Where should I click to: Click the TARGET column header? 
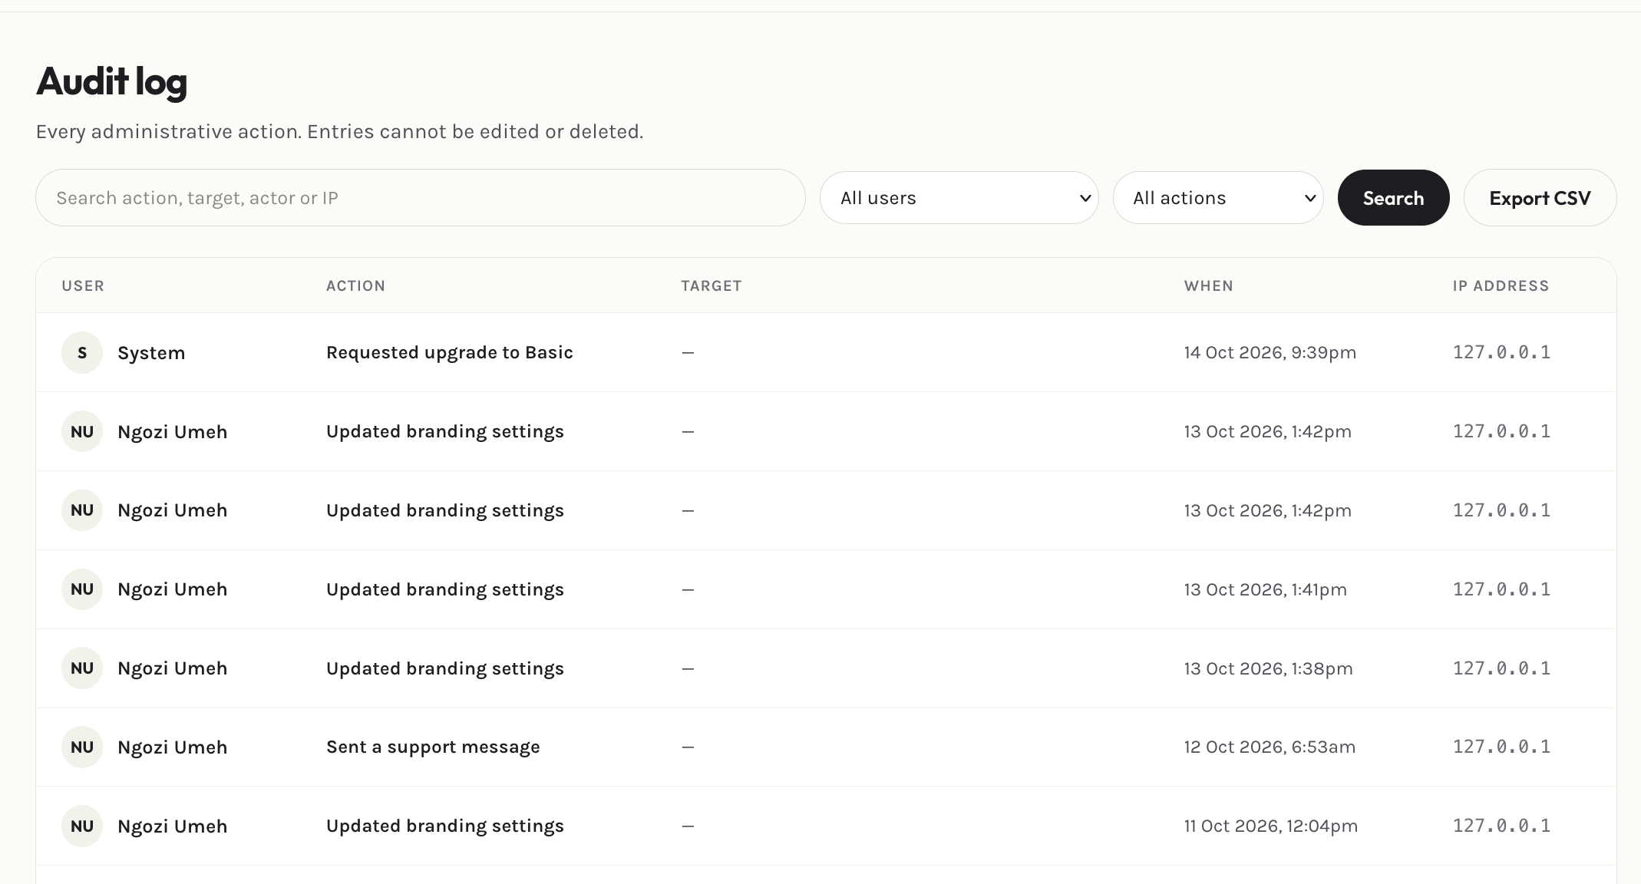coord(712,285)
